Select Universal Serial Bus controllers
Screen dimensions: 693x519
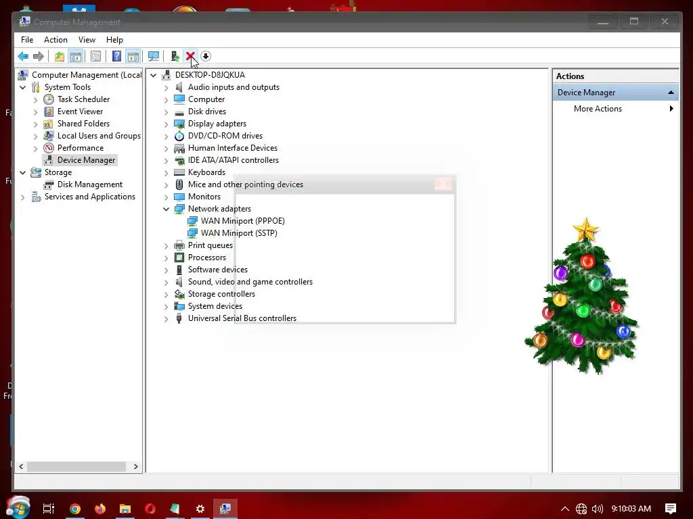coord(242,318)
